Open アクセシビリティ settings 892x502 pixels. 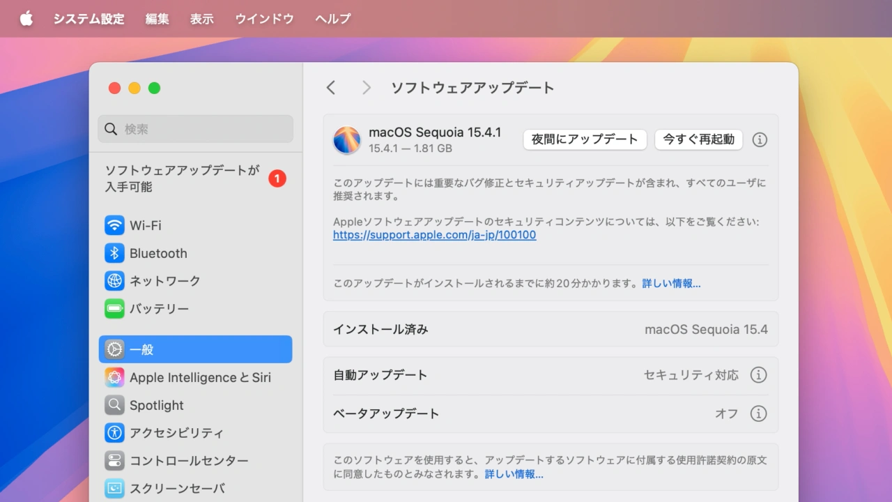176,433
